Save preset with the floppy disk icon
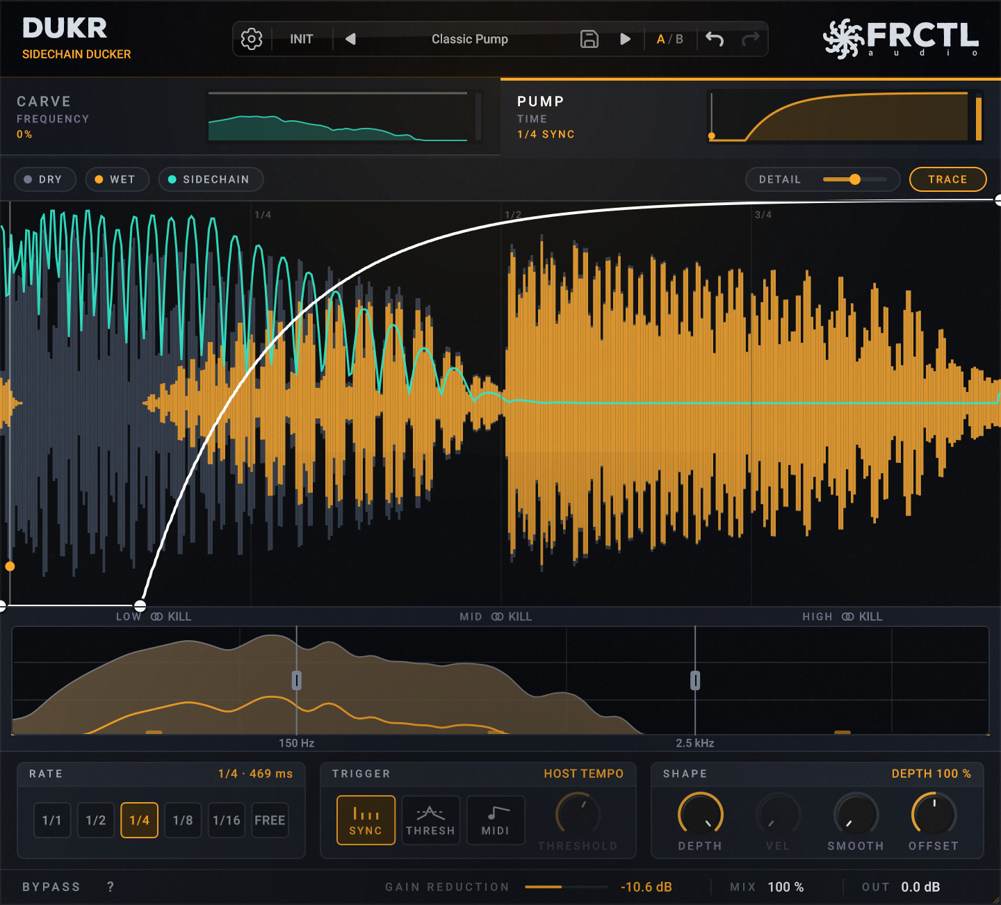Screen dimensions: 1001x905 pos(589,39)
